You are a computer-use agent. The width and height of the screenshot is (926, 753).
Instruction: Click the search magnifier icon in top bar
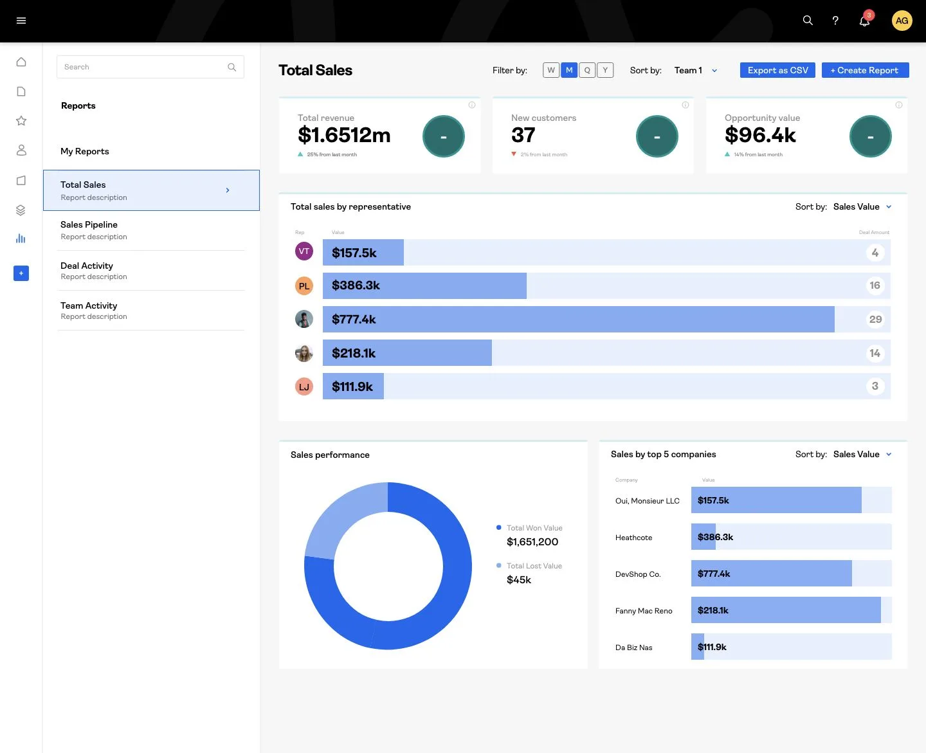pos(807,21)
